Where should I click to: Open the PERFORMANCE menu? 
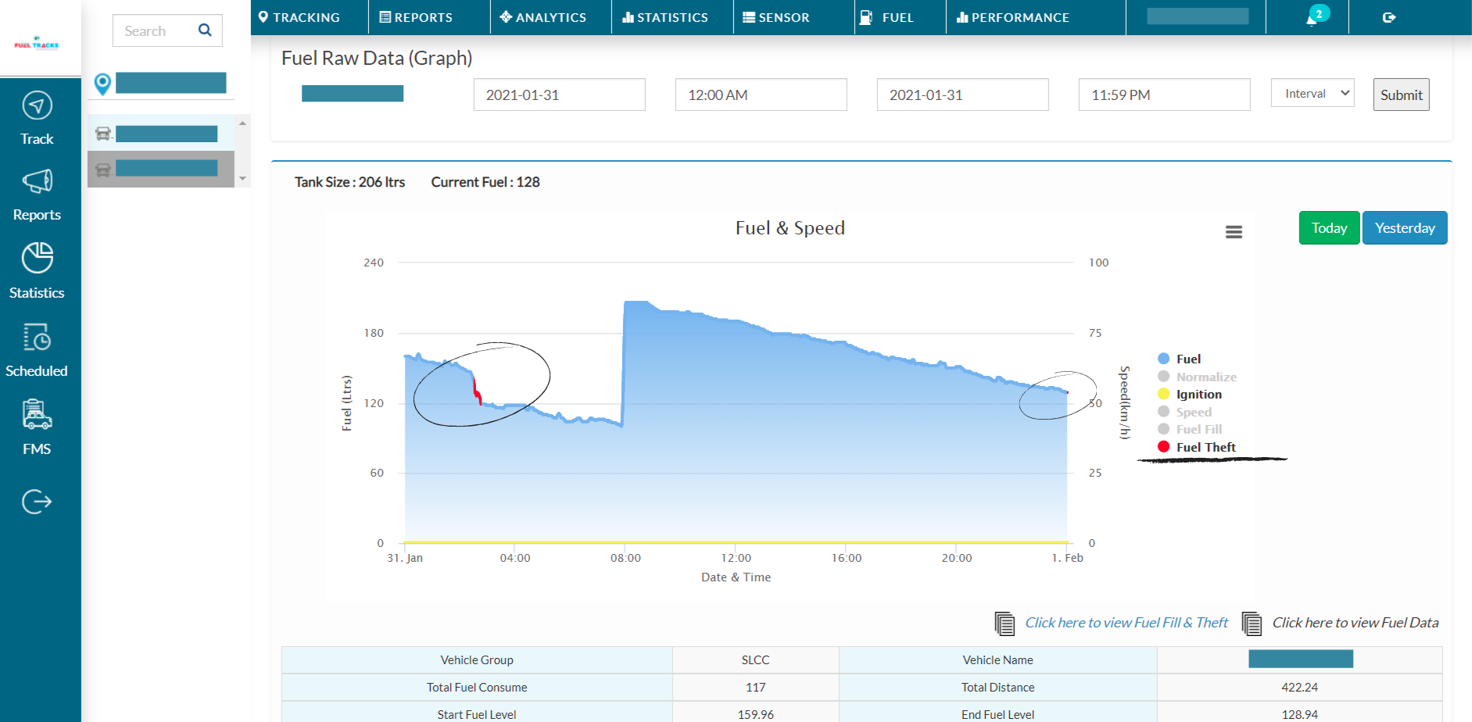click(x=1013, y=17)
